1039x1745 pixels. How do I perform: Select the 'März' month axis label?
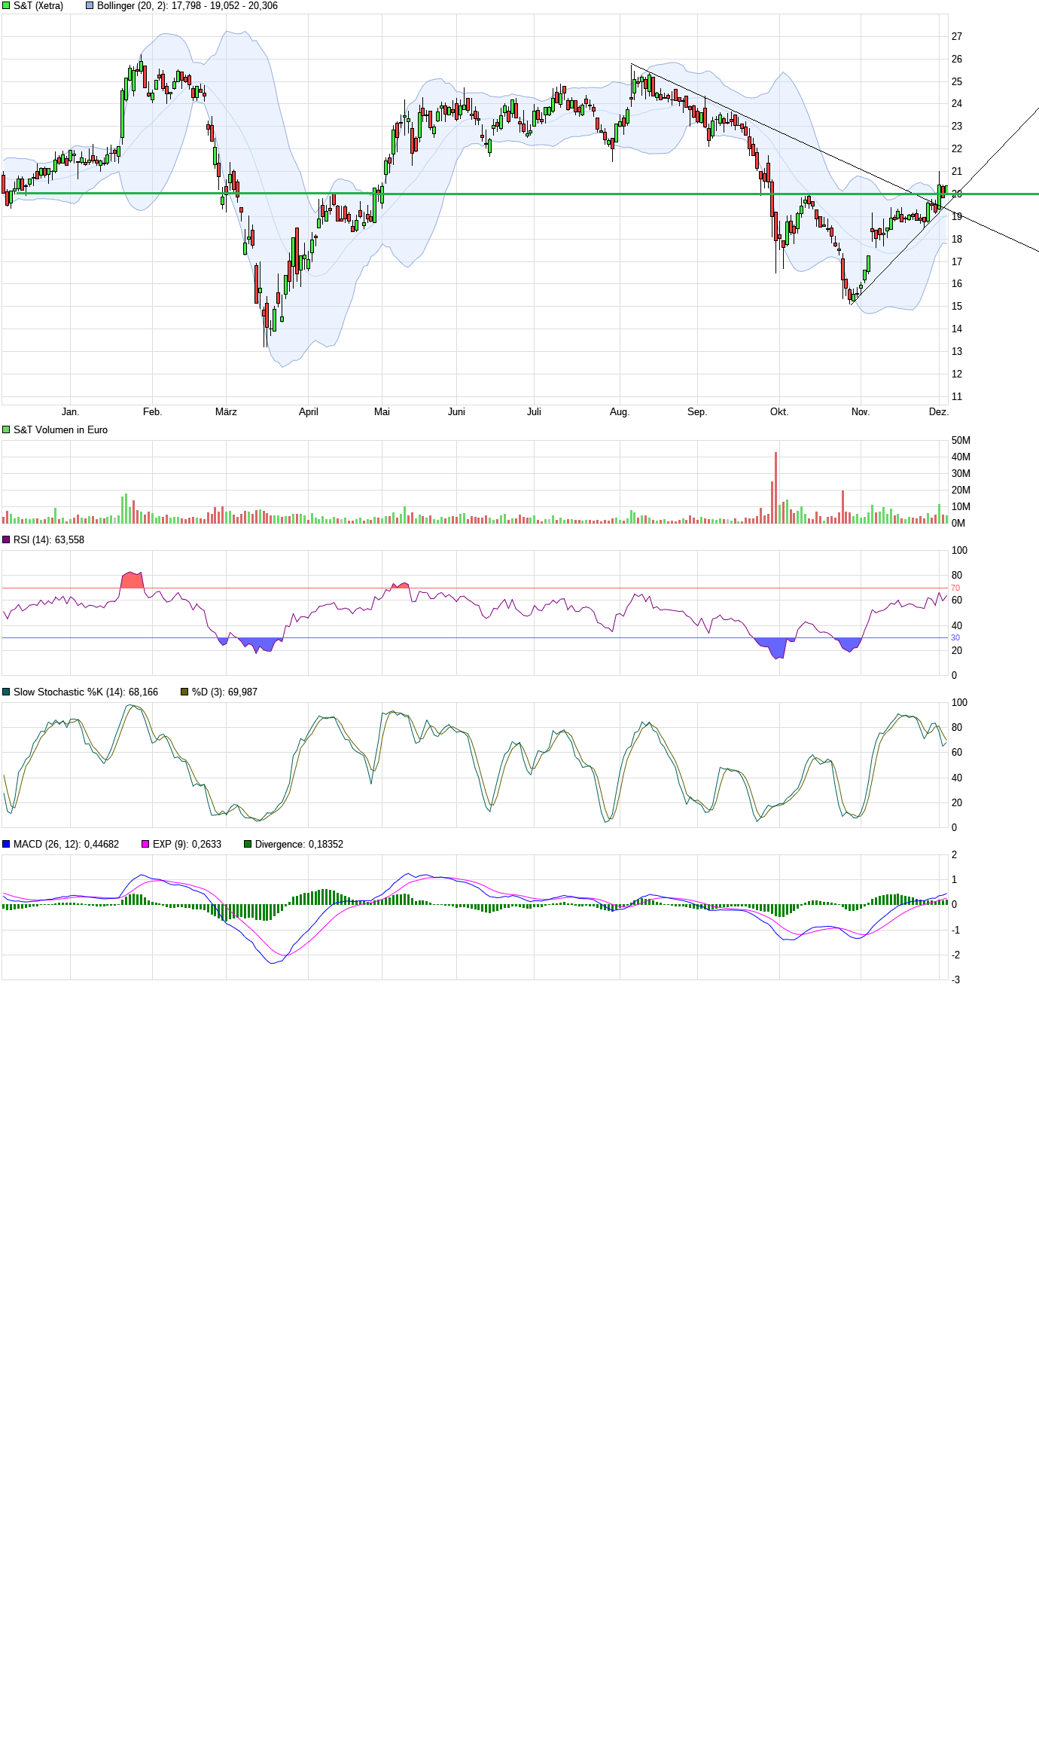[226, 412]
